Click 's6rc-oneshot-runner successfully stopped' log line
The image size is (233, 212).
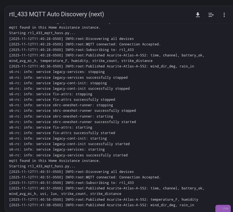(72, 111)
